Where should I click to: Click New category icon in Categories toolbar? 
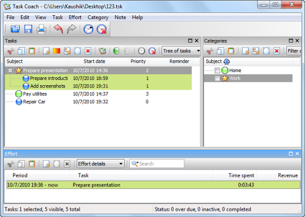246,51
